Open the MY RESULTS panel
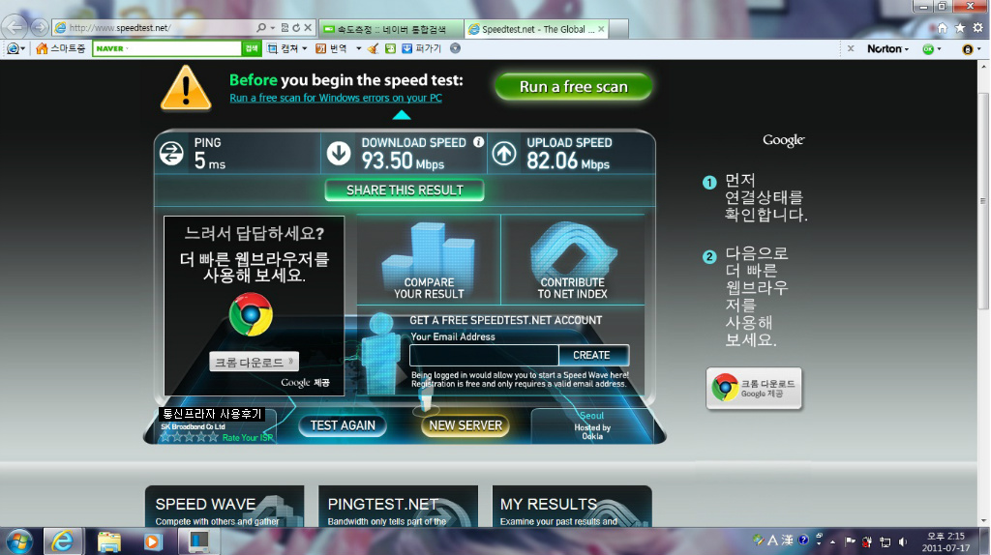The width and height of the screenshot is (991, 555). point(572,507)
